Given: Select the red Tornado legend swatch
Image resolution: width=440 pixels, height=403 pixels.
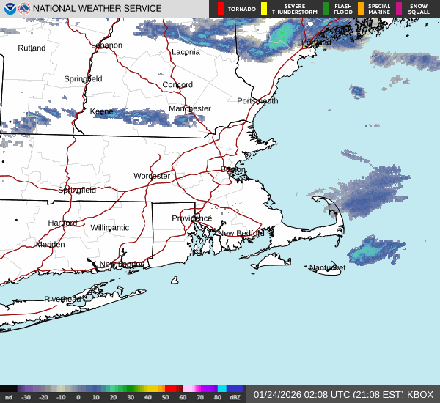Looking at the screenshot, I should click(x=221, y=9).
